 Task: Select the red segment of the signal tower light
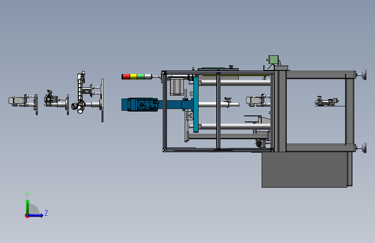(126, 77)
